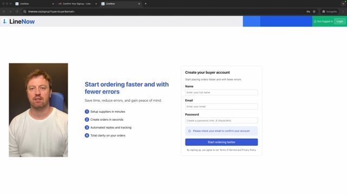
Task: Click step 1 circle beside Setup suppliers
Action: (87, 112)
